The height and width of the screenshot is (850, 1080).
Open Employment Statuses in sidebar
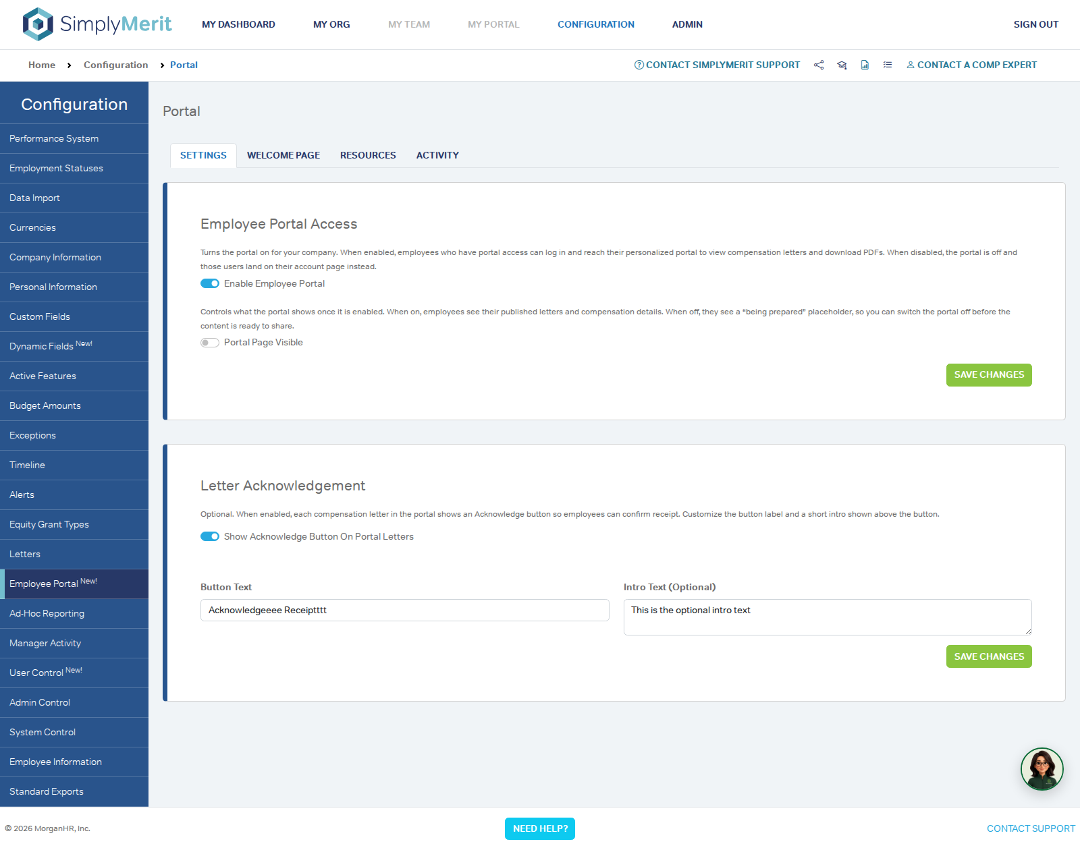coord(74,169)
